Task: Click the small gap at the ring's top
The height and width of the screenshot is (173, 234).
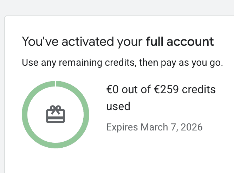Action: (56, 83)
